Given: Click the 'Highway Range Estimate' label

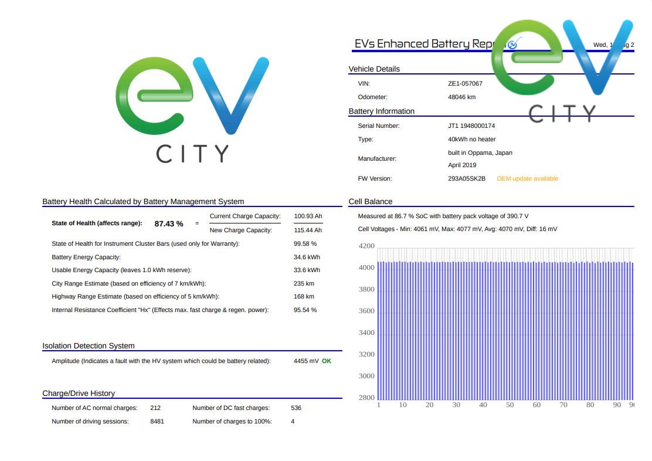Looking at the screenshot, I should pyautogui.click(x=135, y=297).
